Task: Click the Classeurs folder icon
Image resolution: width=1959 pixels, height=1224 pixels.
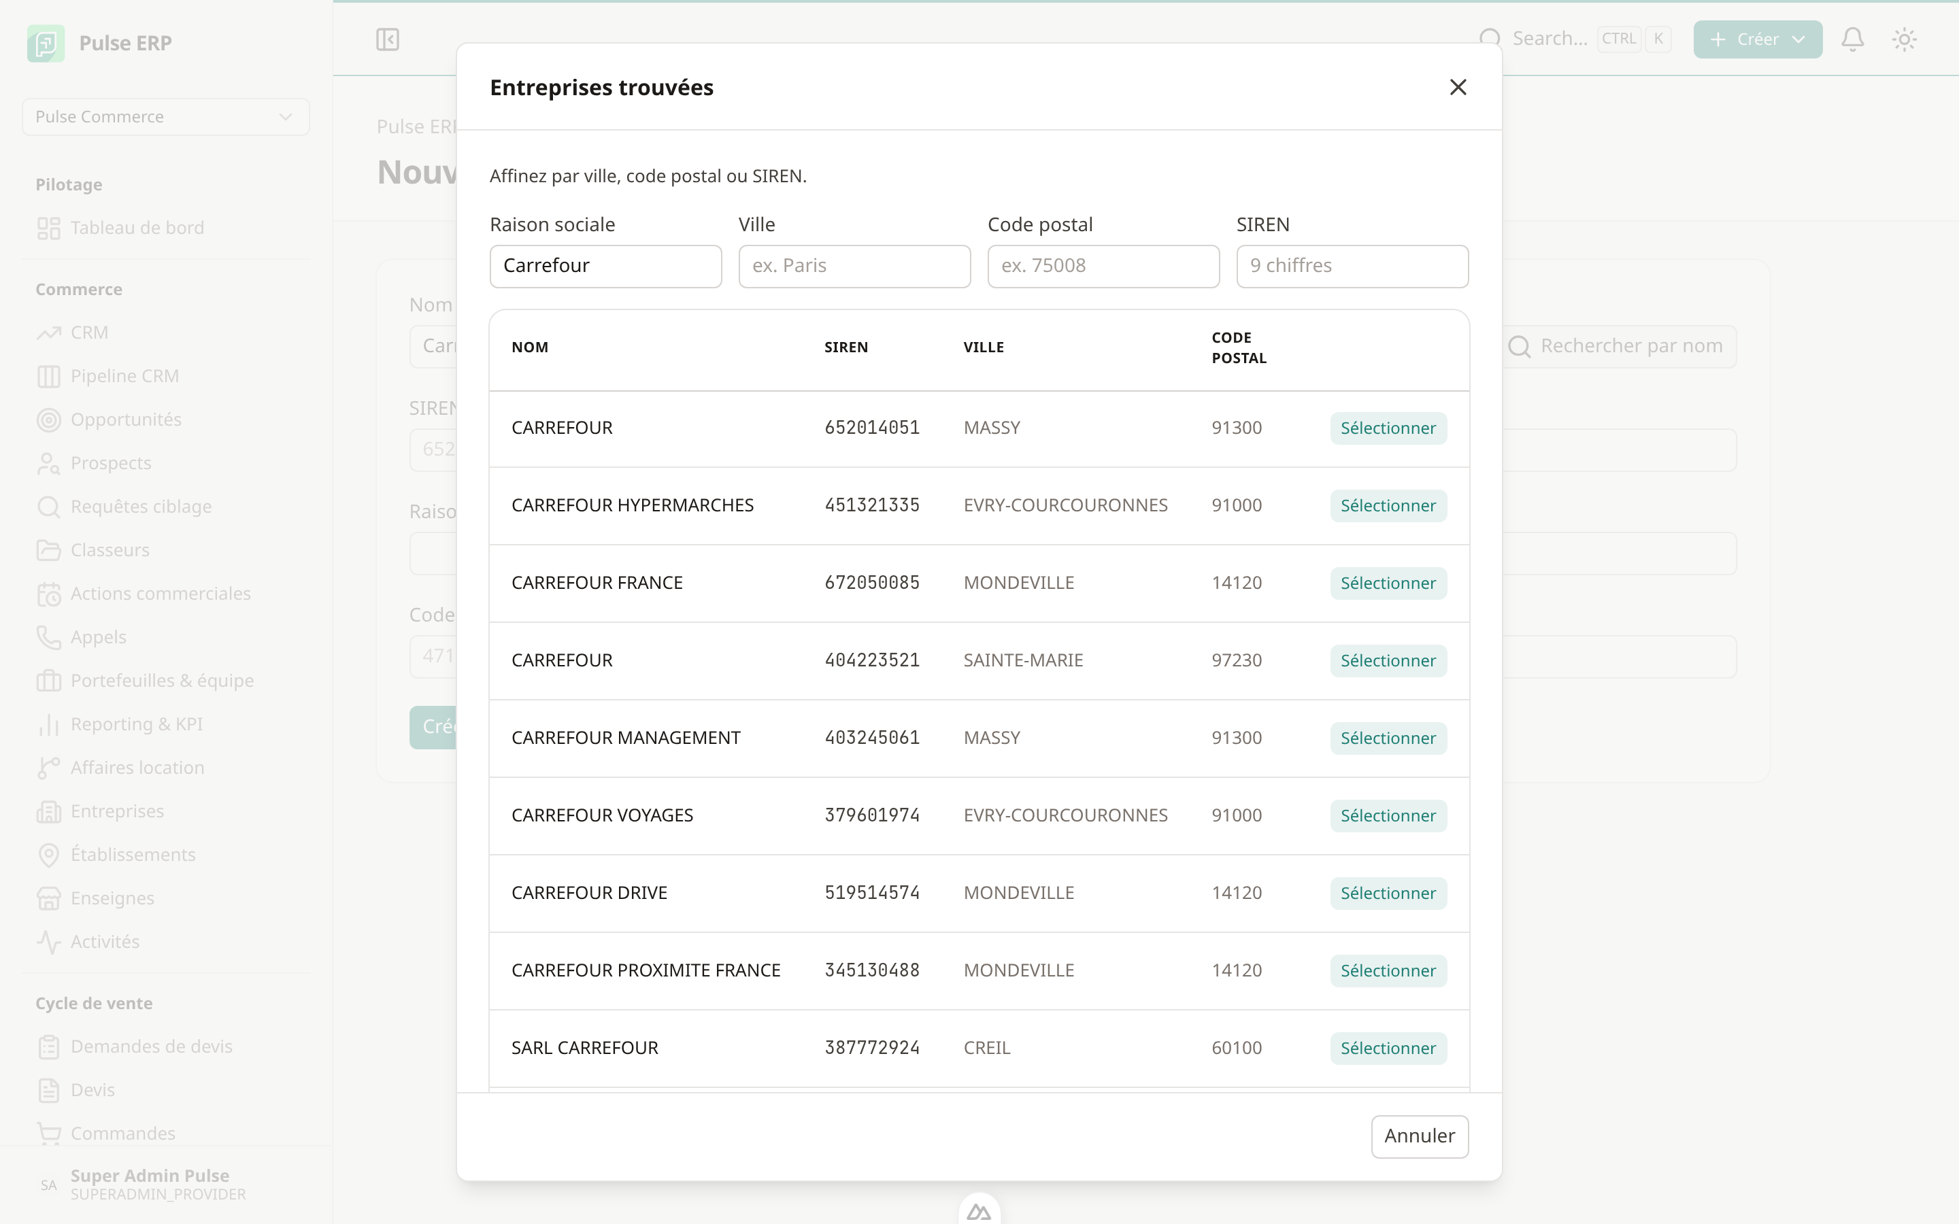Action: [48, 551]
